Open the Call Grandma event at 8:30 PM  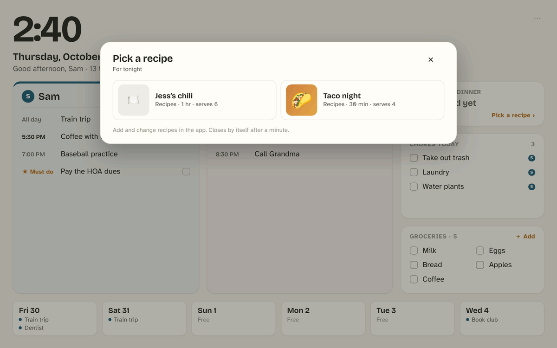point(300,154)
